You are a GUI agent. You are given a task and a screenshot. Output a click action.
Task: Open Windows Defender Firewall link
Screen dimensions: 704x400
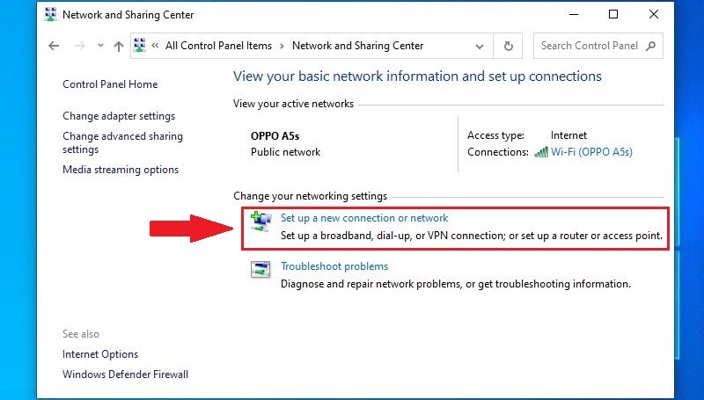(125, 375)
